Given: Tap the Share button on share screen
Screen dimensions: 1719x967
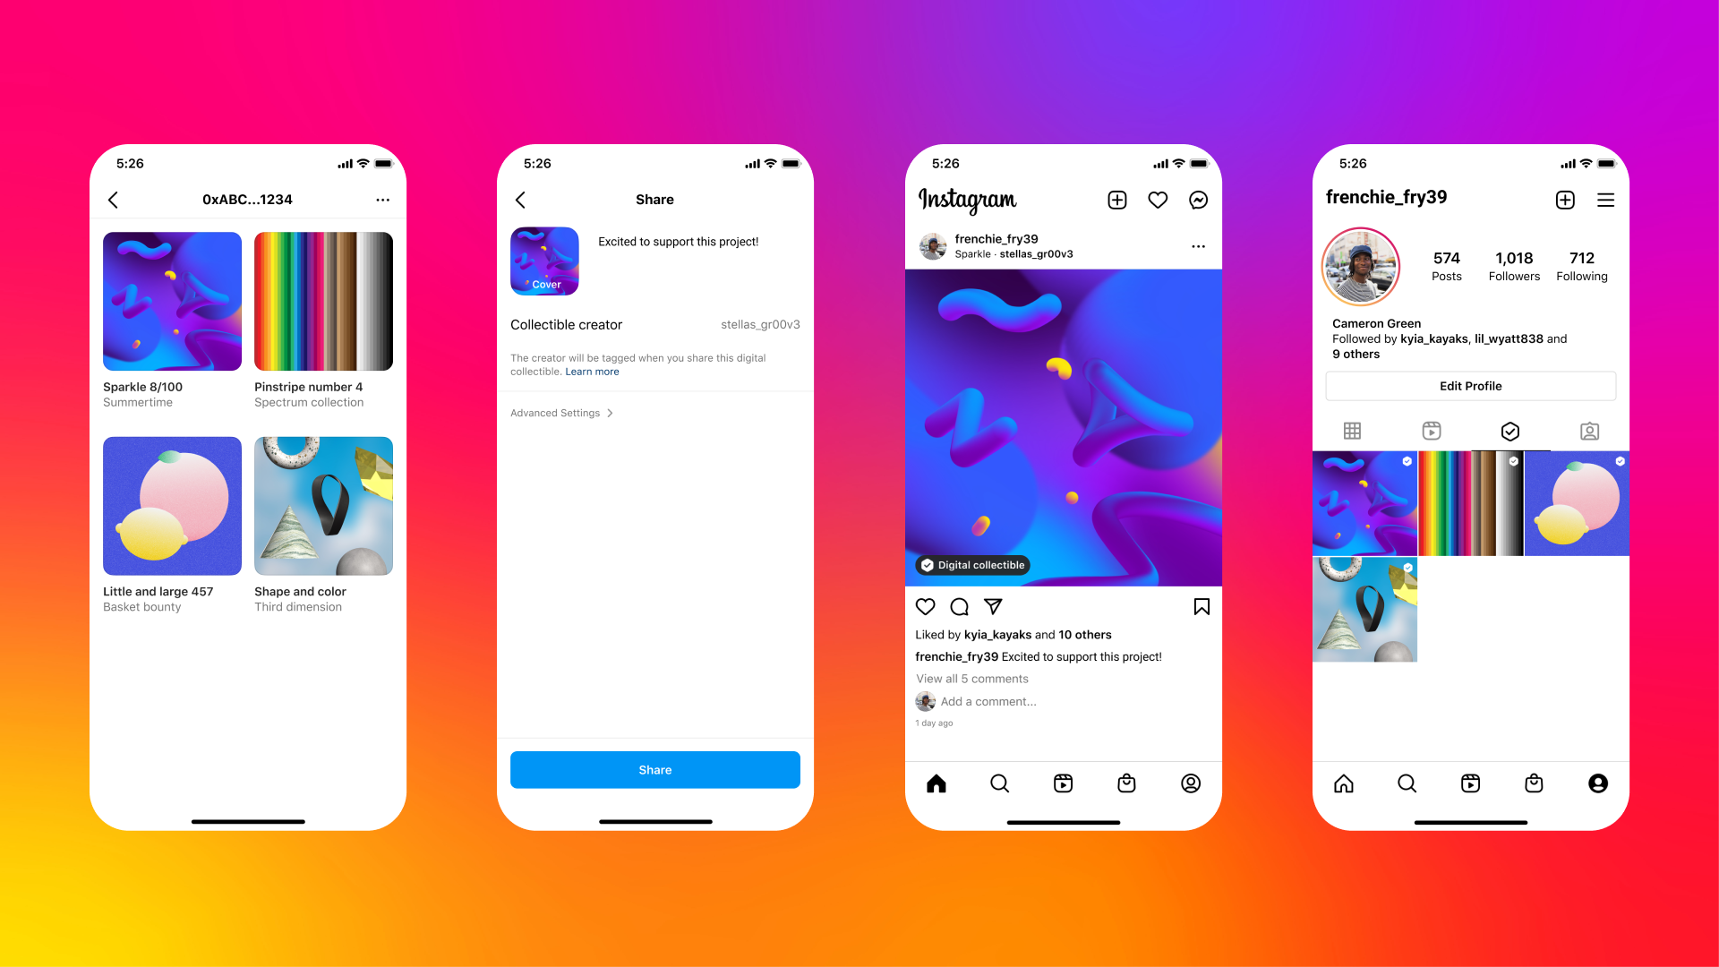Looking at the screenshot, I should point(654,770).
